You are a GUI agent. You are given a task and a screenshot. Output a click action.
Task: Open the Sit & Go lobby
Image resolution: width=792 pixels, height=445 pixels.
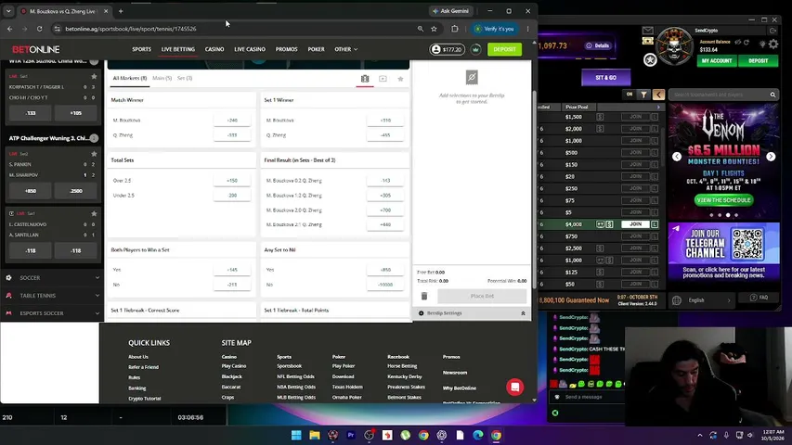click(605, 78)
